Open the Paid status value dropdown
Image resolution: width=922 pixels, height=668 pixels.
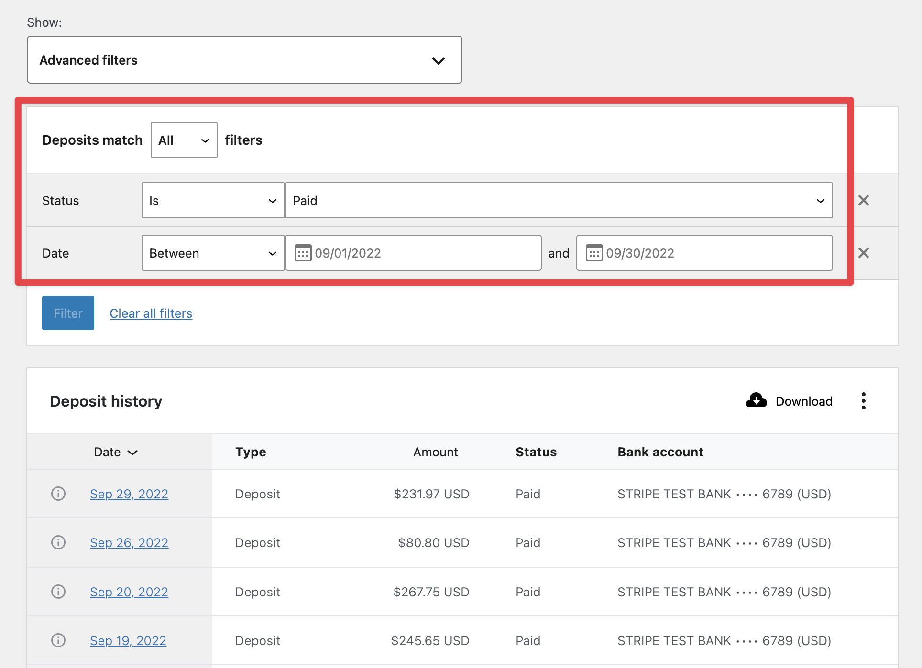click(x=559, y=201)
